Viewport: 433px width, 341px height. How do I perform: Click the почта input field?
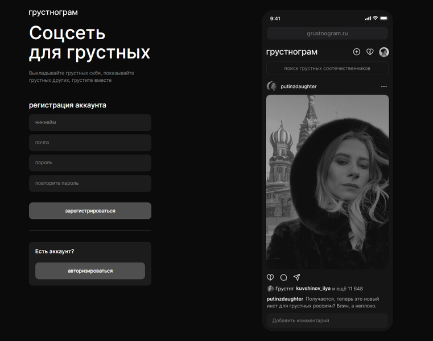click(90, 143)
